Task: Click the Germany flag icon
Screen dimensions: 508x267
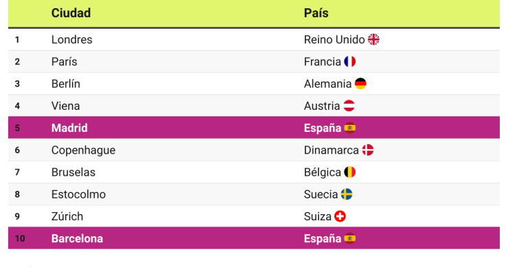Action: pyautogui.click(x=360, y=84)
